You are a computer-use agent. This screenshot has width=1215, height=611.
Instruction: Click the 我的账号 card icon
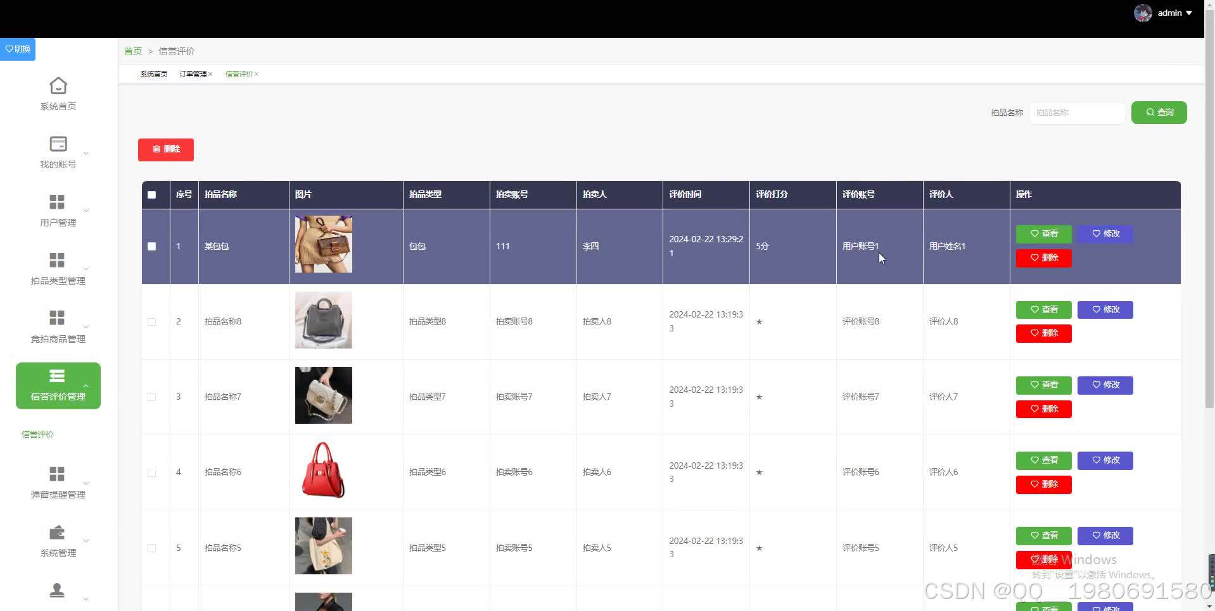coord(58,144)
